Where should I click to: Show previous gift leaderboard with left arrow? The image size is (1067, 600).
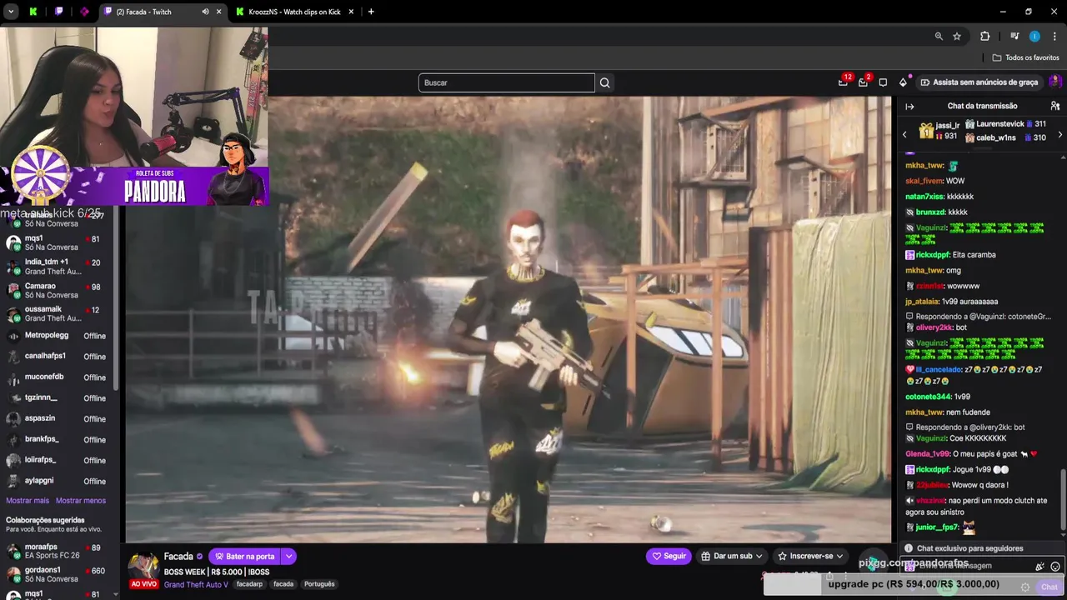[x=904, y=134]
